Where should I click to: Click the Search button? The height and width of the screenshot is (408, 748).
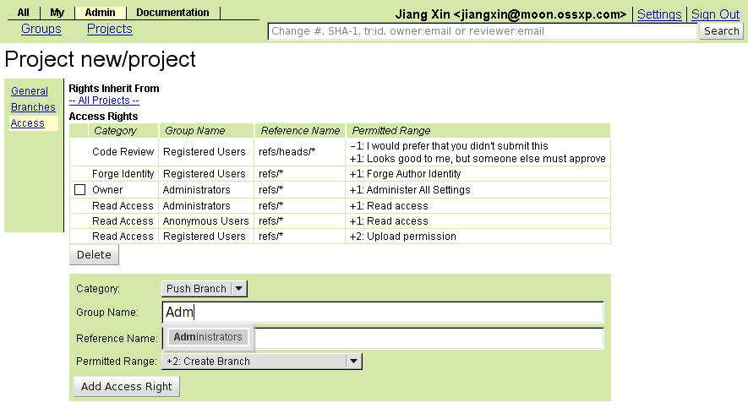coord(721,31)
